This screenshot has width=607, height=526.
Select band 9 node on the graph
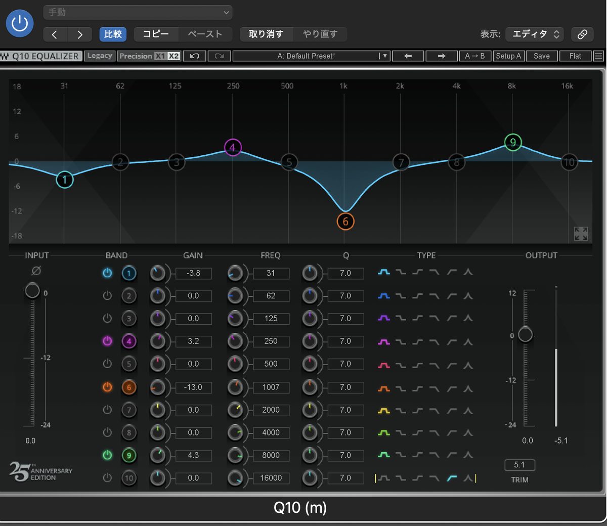[513, 142]
